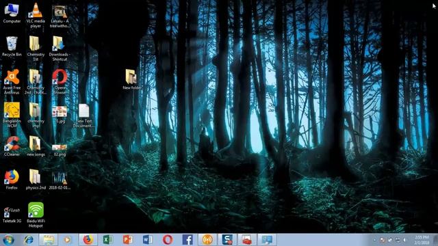Select the 01.jpg image file
Viewport: 438px width, 246px height.
60,114
